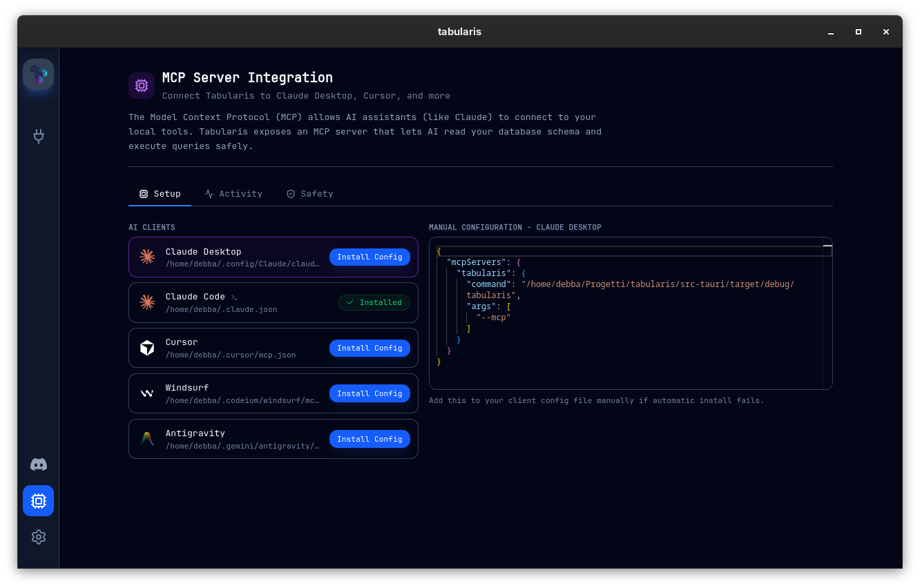Viewport: 920px width, 588px height.
Task: Select the Cursor client card
Action: coord(274,348)
